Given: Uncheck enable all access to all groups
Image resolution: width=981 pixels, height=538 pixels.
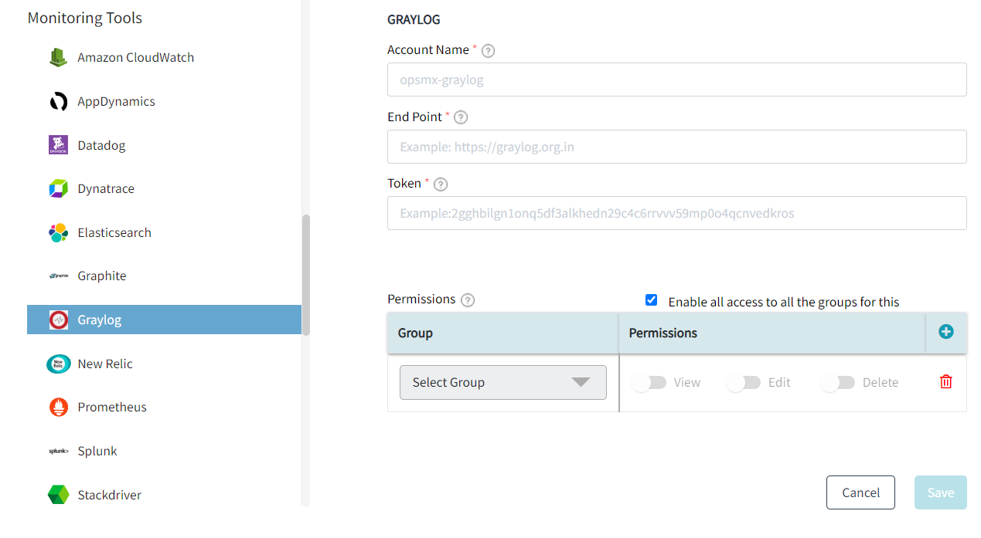Looking at the screenshot, I should click(652, 299).
